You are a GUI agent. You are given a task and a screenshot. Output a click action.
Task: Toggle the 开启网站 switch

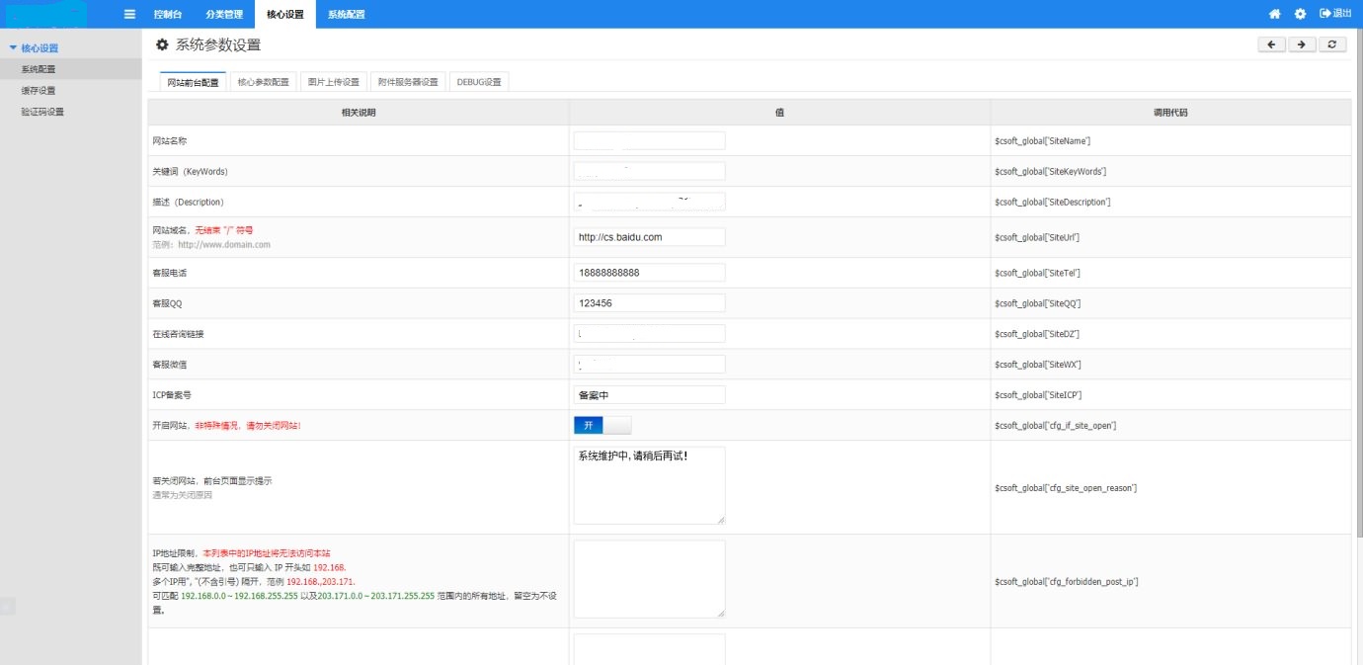click(x=602, y=425)
